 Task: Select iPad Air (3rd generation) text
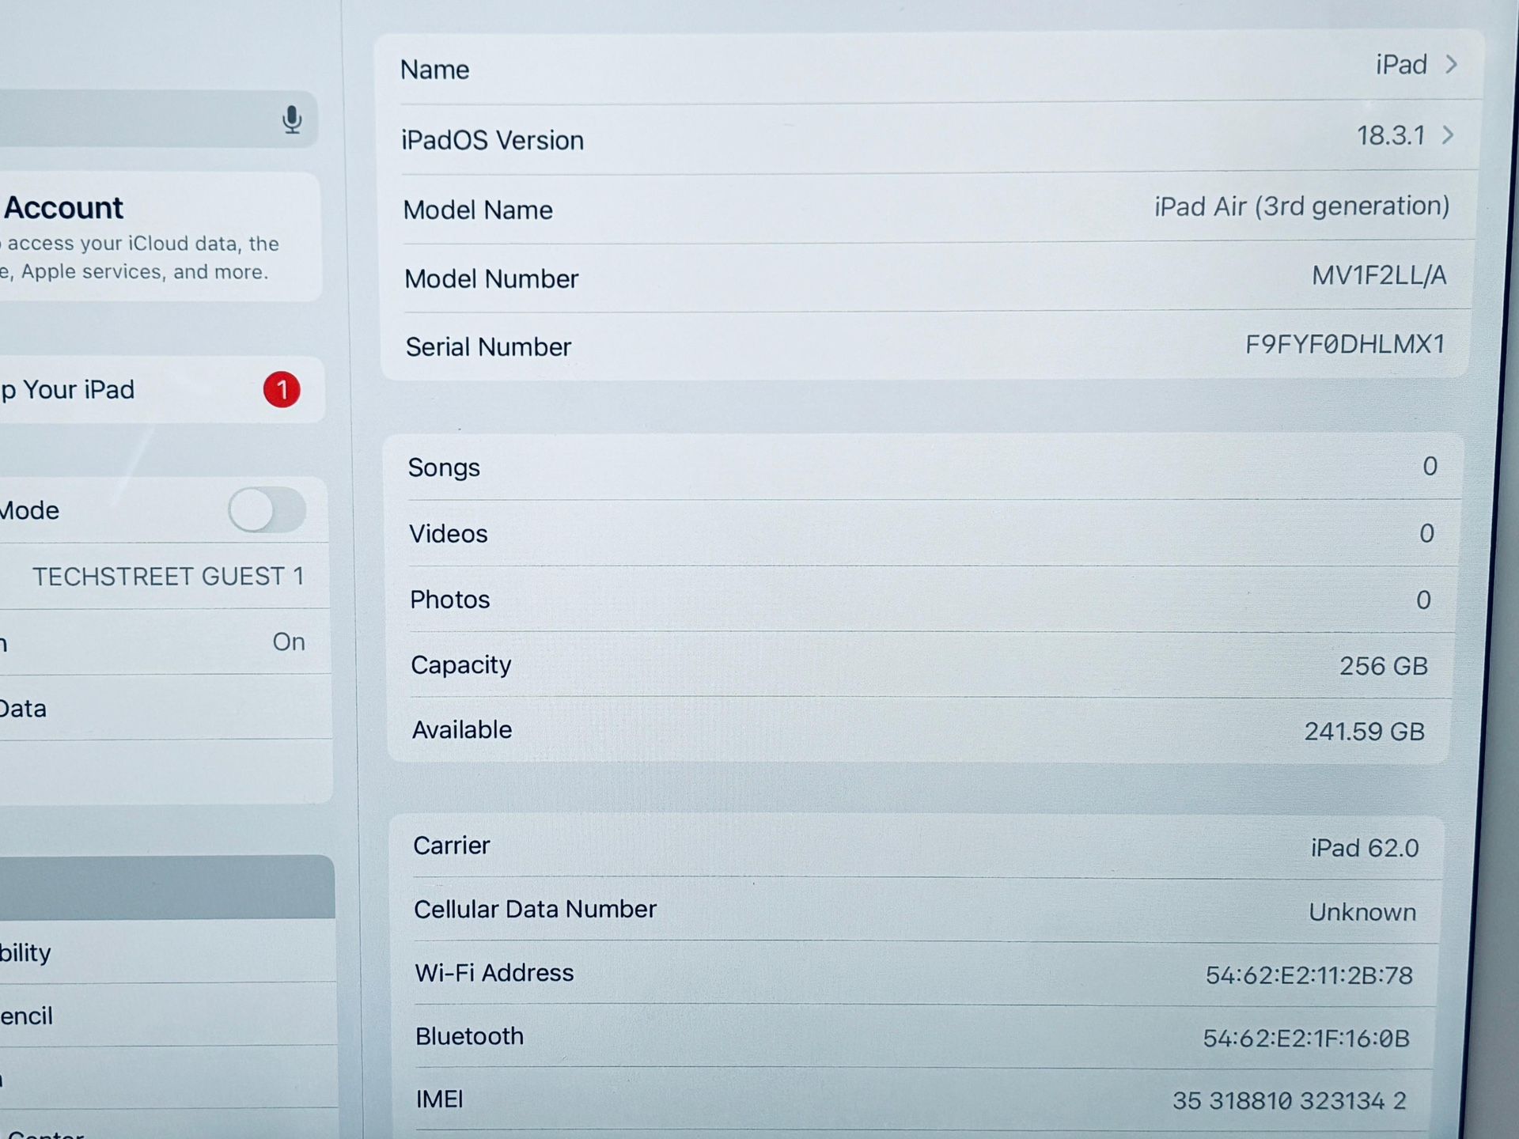tap(1301, 206)
